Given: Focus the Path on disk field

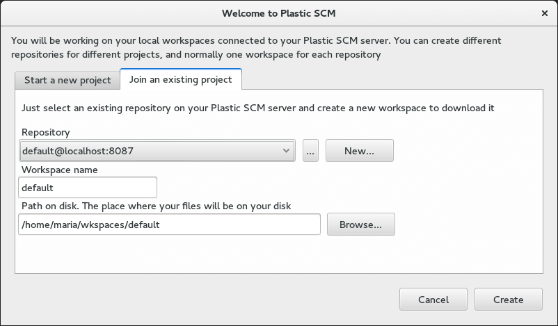Looking at the screenshot, I should coord(169,225).
